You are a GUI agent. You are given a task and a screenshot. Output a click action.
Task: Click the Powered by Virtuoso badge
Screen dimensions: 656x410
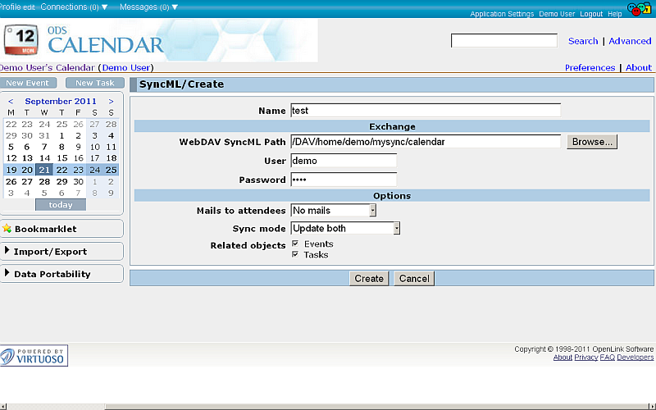[34, 355]
